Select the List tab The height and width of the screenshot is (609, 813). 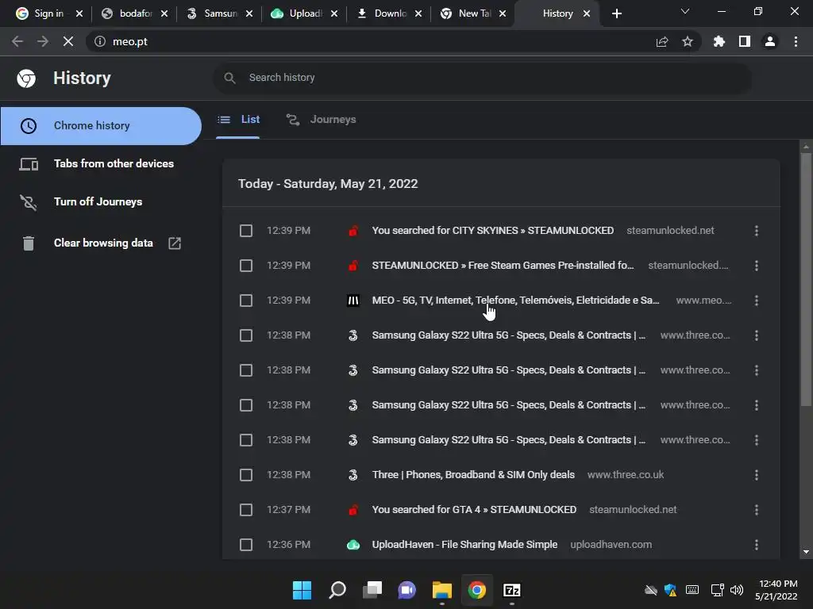tap(238, 120)
